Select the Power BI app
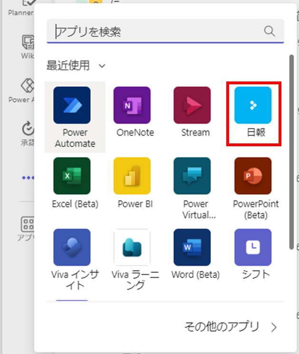The height and width of the screenshot is (354, 299). 132,176
